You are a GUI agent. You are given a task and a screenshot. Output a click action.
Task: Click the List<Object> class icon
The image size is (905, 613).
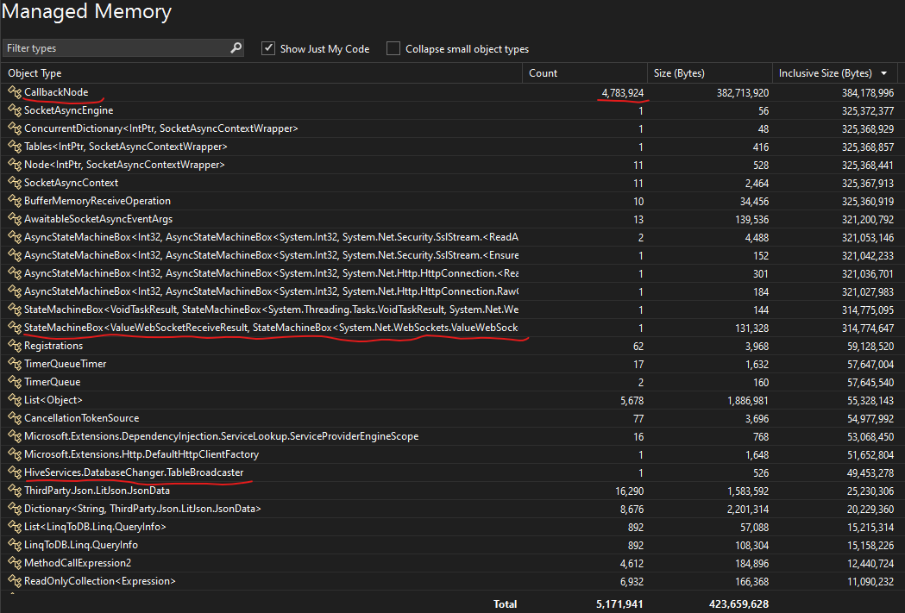(x=14, y=400)
